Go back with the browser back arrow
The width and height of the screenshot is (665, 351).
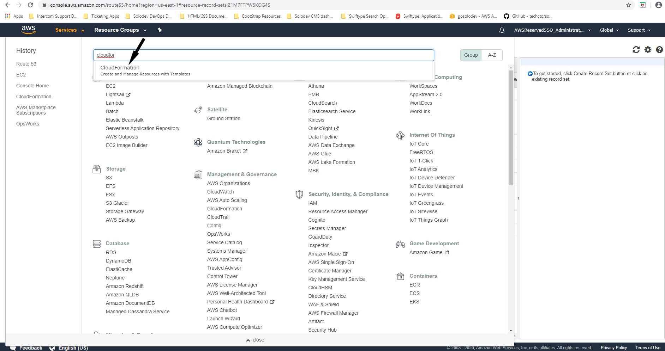click(x=8, y=5)
